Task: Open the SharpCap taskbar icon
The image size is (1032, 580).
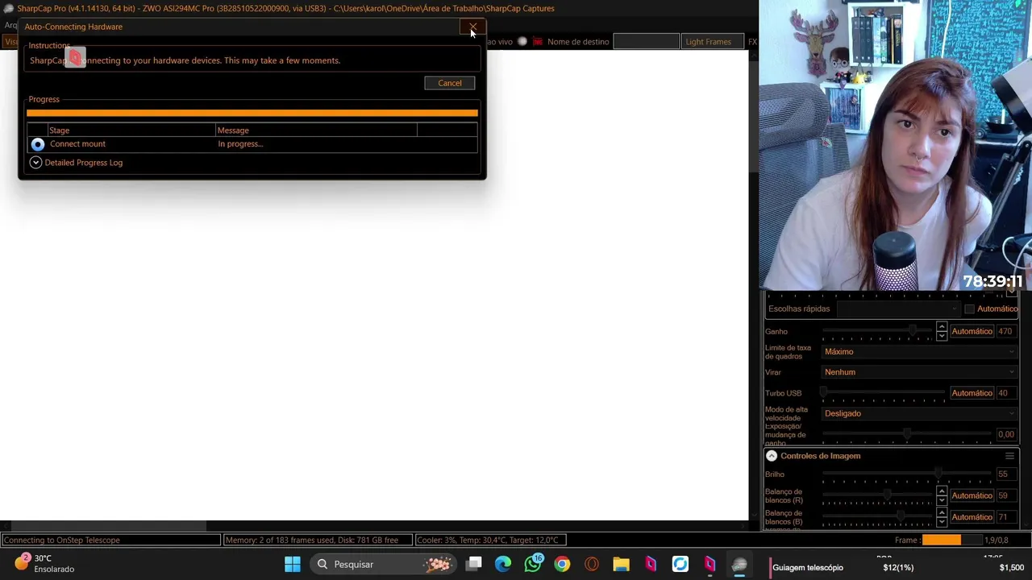Action: tap(739, 565)
